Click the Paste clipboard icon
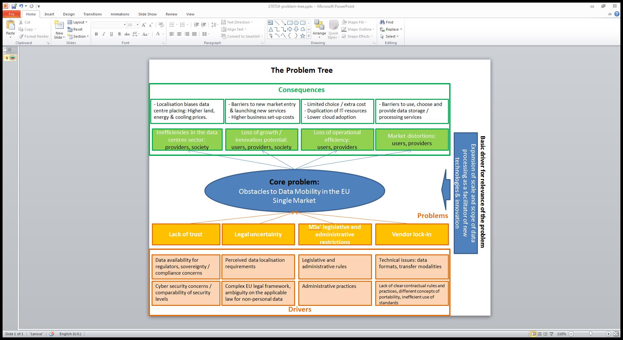This screenshot has height=340, width=623. click(10, 25)
